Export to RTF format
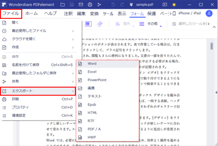 pyautogui.click(x=107, y=121)
